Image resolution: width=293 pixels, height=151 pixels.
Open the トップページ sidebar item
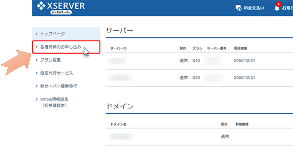click(x=52, y=34)
